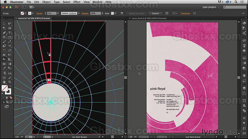Select the Free Transform tool
Image resolution: width=248 pixels, height=139 pixels.
10,55
